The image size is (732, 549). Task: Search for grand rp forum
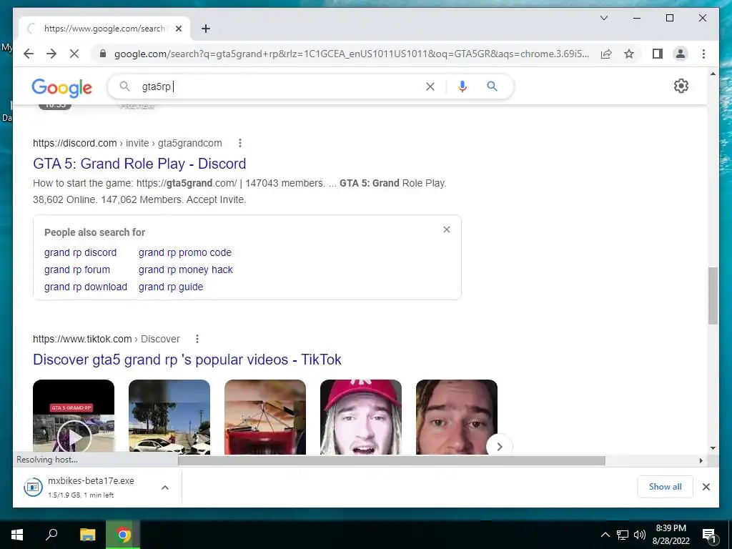(77, 269)
